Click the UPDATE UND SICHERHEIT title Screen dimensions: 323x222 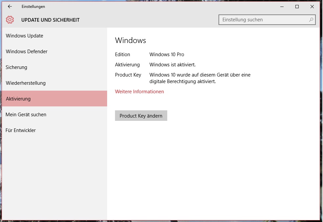tap(51, 20)
